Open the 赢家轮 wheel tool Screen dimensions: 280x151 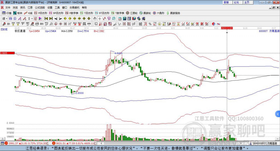pyautogui.click(x=145, y=13)
